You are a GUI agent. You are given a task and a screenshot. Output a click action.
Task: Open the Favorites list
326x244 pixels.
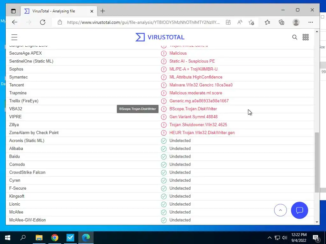coord(267,22)
